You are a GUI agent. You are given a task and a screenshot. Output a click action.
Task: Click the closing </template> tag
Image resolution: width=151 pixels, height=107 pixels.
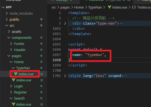80,34
